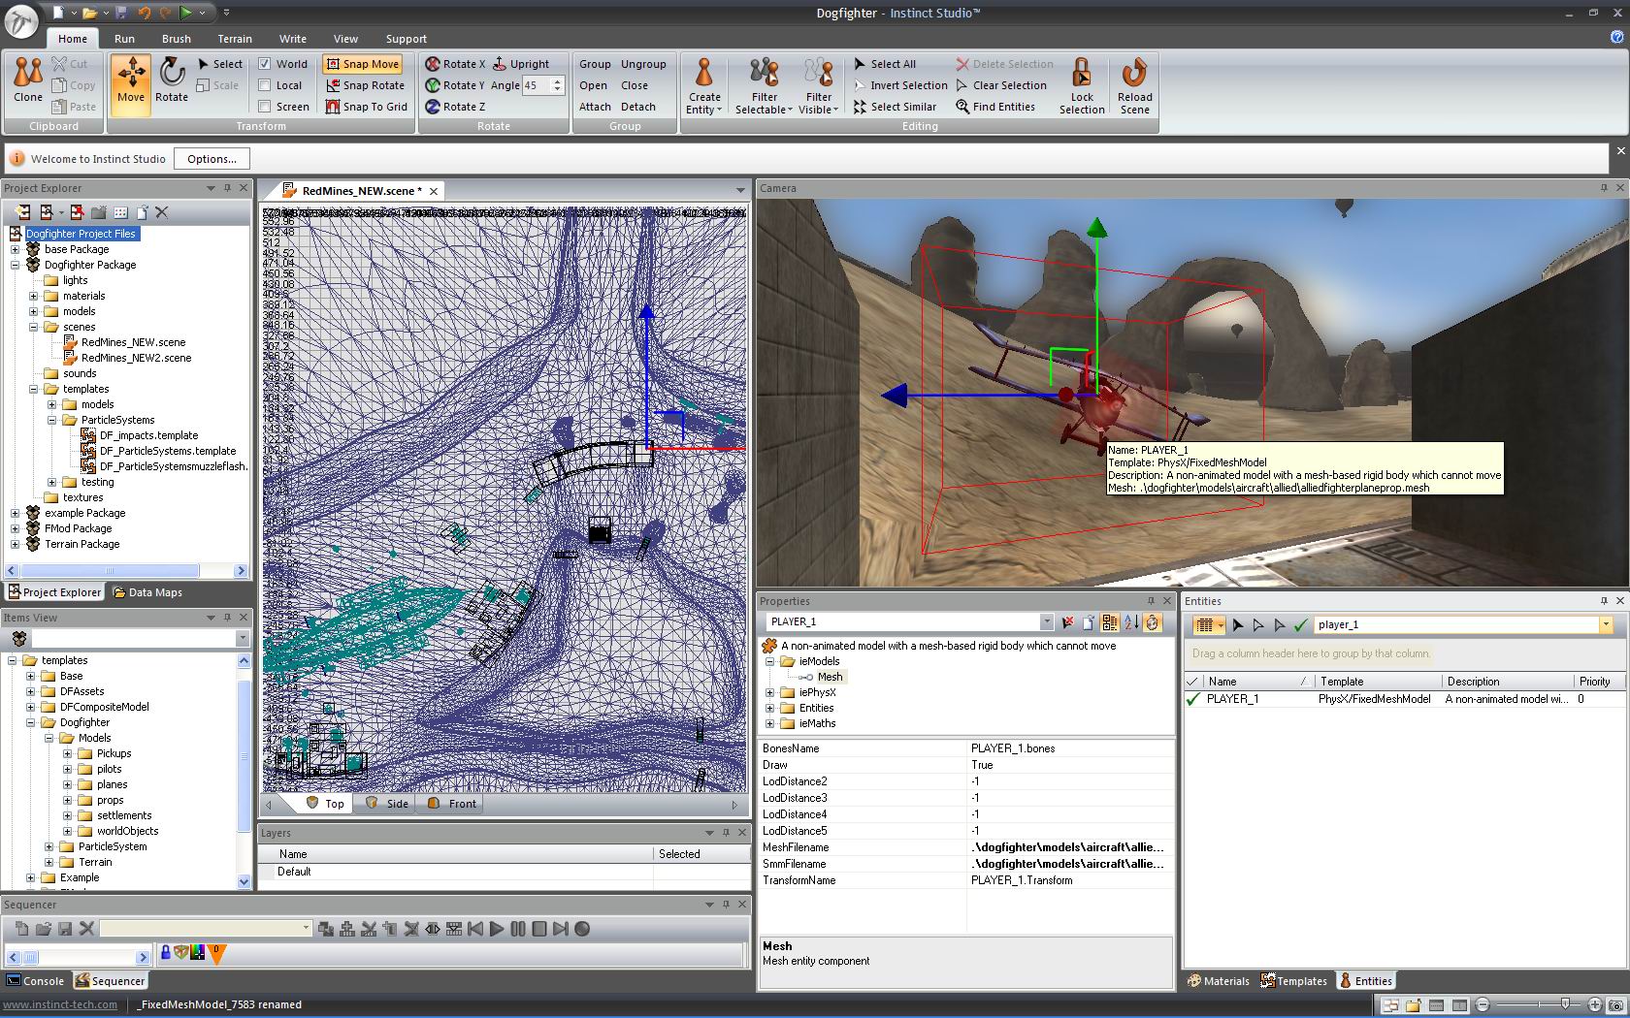Switch to the Templates panel tab
This screenshot has width=1630, height=1018.
tap(1293, 981)
